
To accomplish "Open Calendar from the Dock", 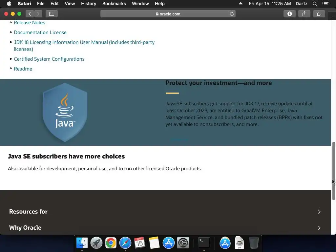I will (139, 243).
